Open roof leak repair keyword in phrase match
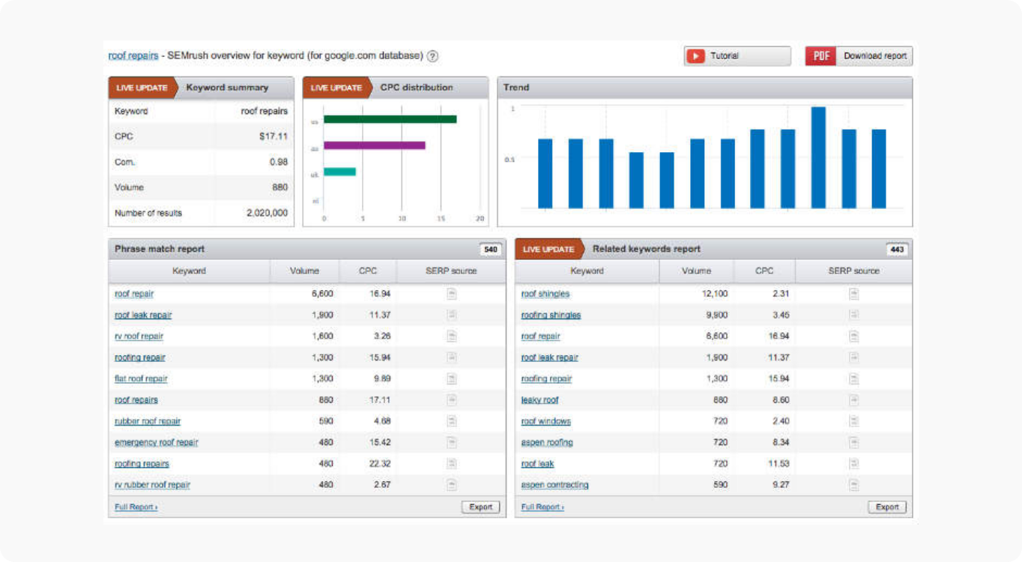This screenshot has width=1022, height=562. click(143, 315)
